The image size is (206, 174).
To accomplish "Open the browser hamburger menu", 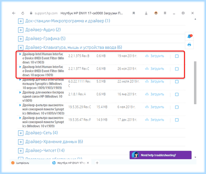I will point(165,13).
